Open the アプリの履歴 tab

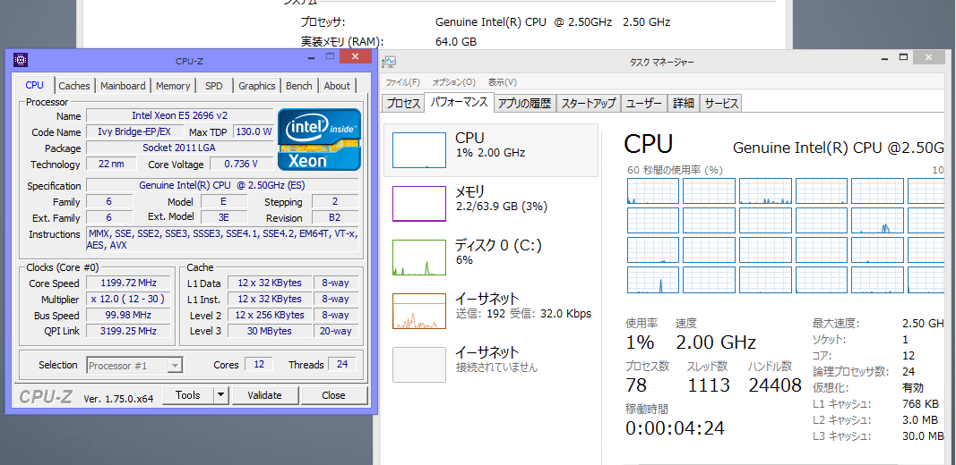[x=524, y=104]
